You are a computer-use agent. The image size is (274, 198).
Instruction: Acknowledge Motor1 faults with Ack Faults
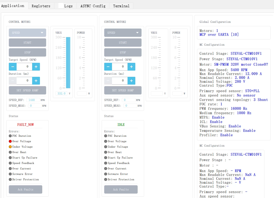point(25,189)
